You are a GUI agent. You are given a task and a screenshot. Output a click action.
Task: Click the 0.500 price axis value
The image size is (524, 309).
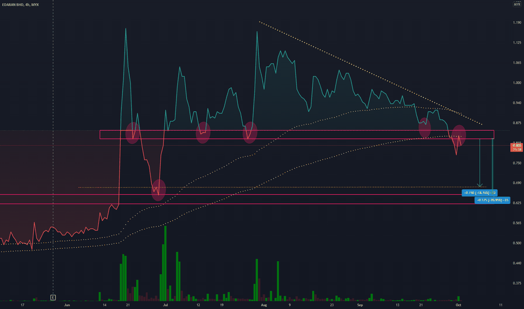pyautogui.click(x=517, y=243)
